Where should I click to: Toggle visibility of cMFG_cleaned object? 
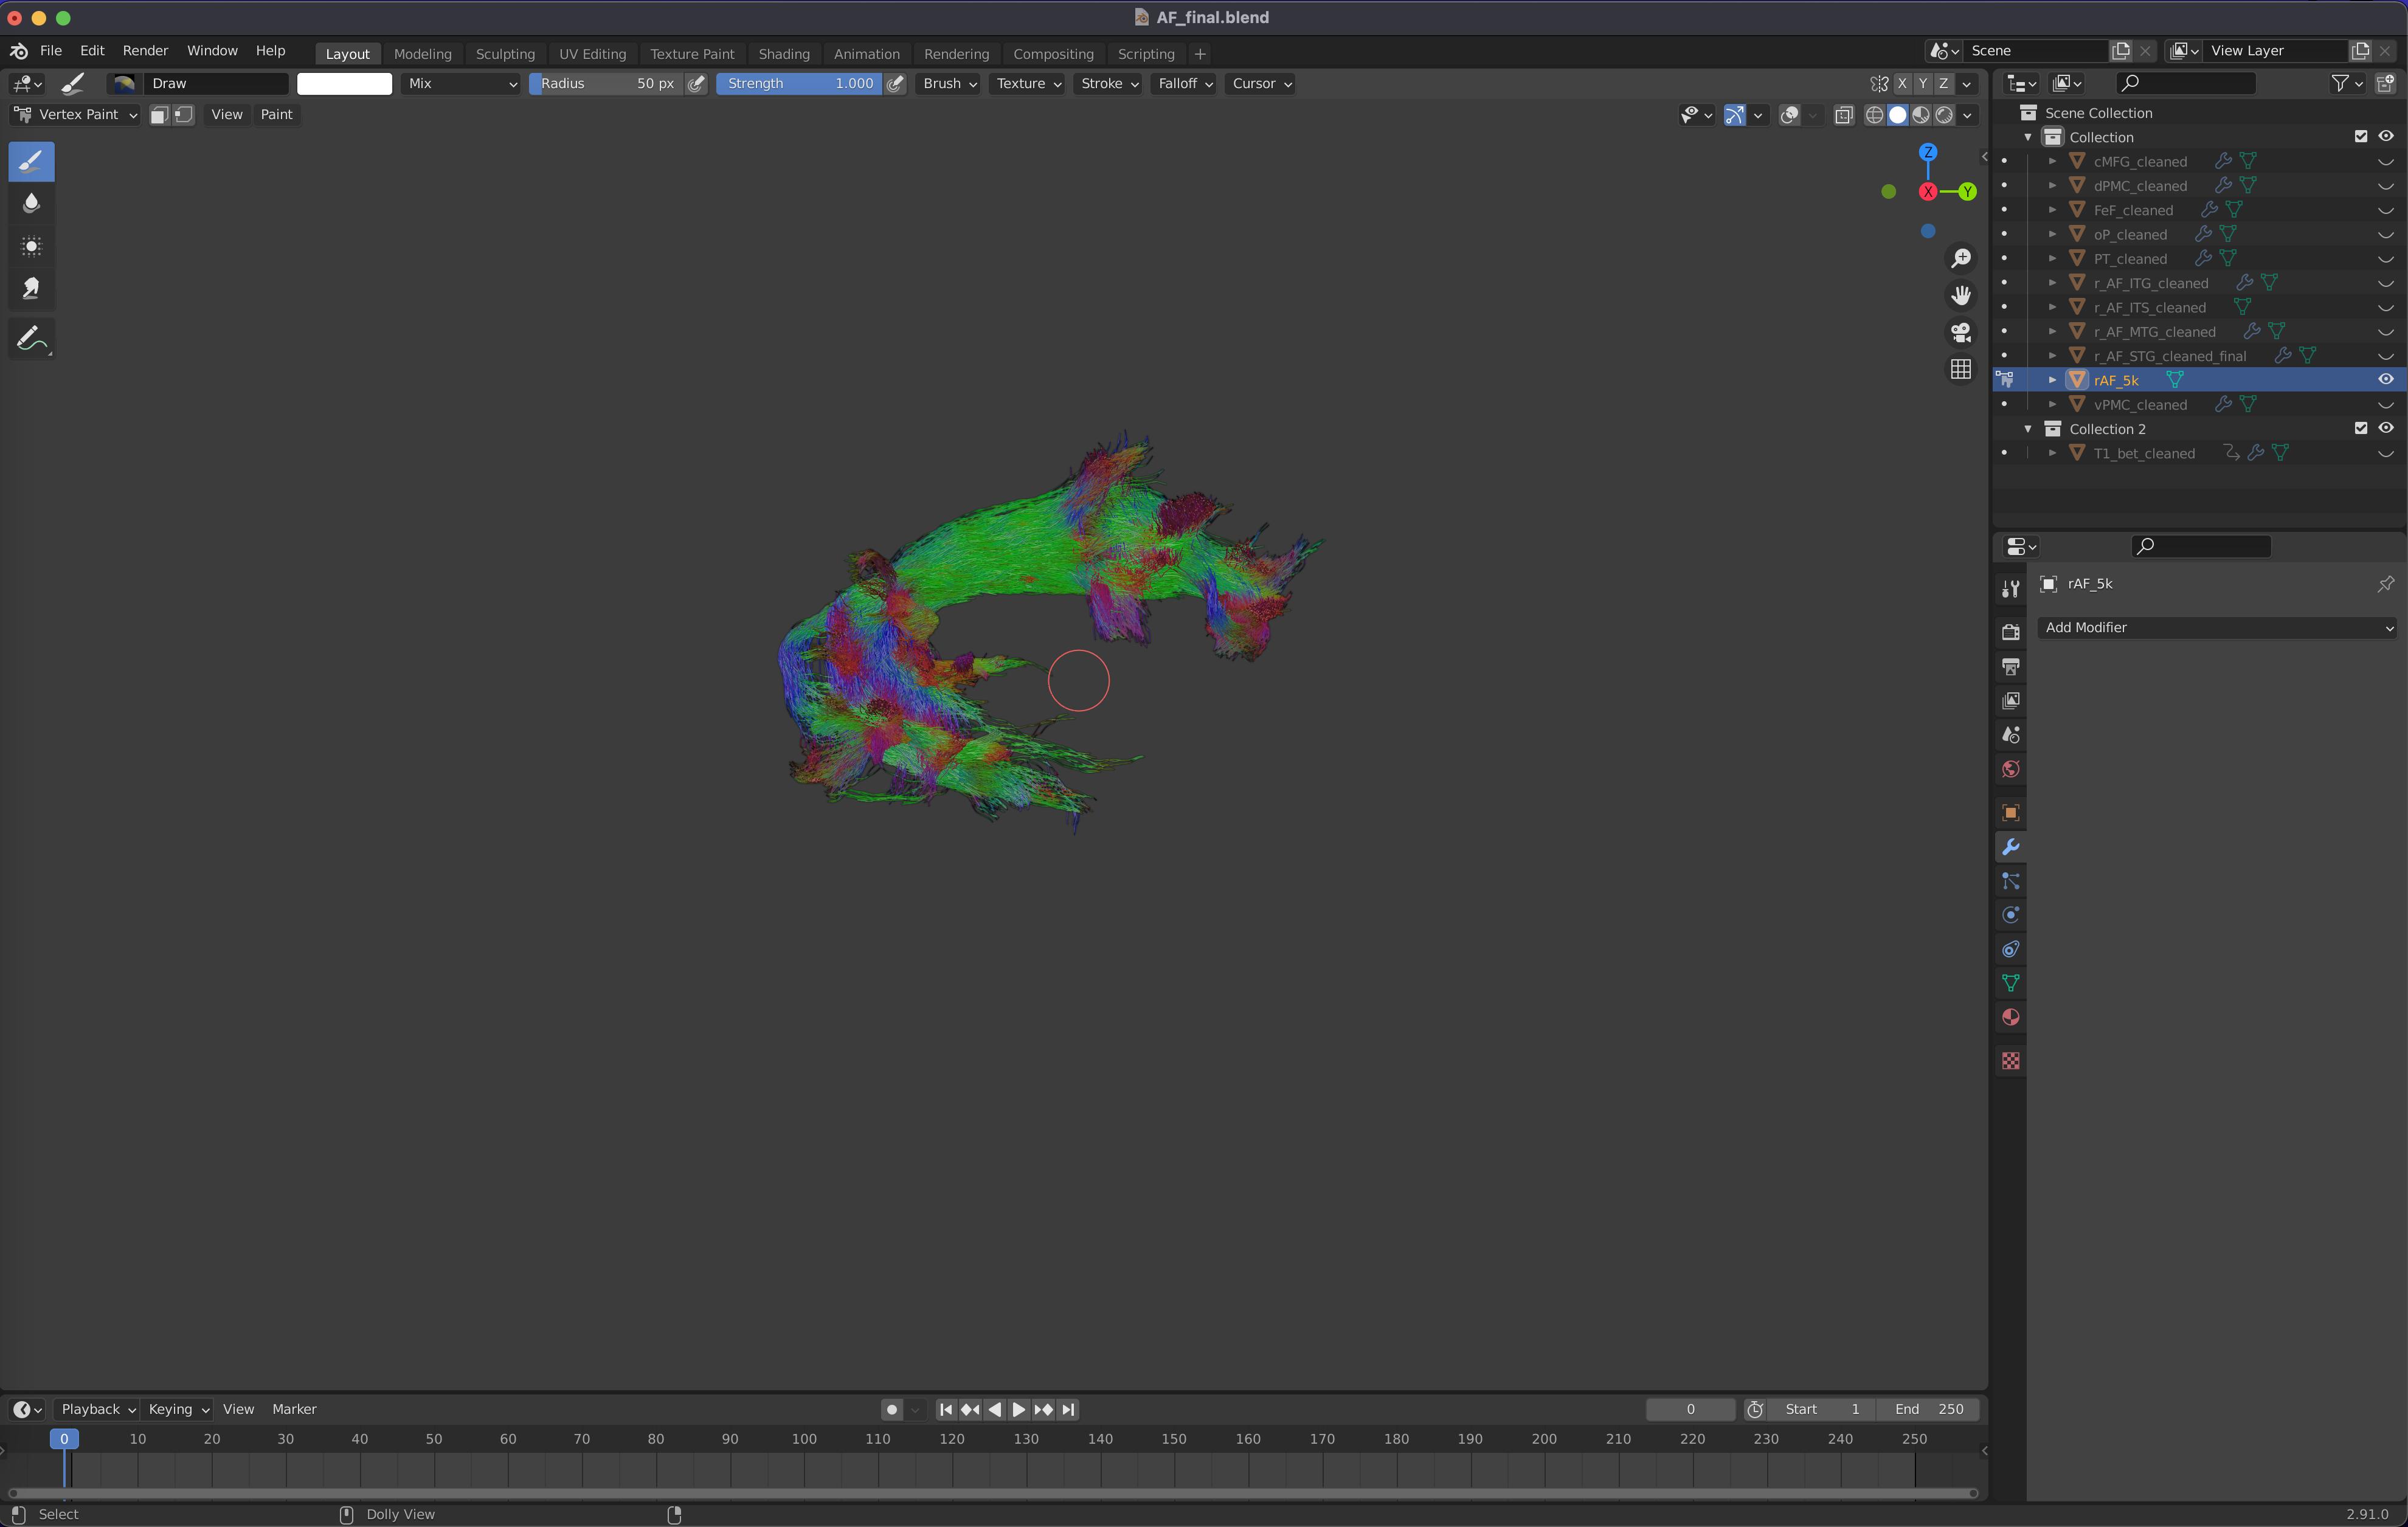tap(2385, 162)
